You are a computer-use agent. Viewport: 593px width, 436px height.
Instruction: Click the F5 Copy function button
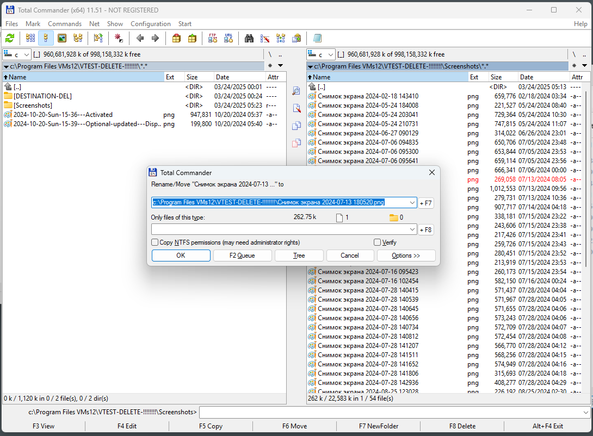click(x=211, y=426)
